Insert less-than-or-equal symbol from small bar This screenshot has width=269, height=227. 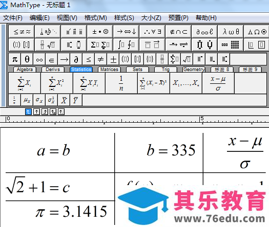coord(89,59)
